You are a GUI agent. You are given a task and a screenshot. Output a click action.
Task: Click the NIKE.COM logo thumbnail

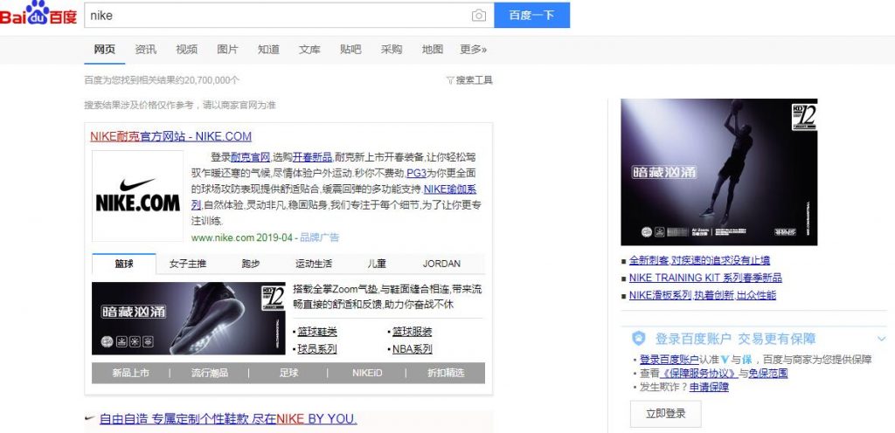137,196
